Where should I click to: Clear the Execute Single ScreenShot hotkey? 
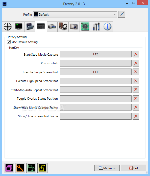point(136,72)
